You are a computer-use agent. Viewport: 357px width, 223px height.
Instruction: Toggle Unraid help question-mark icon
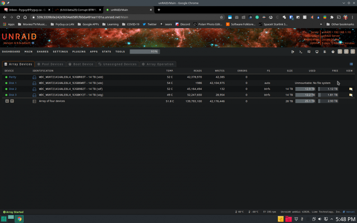[x=333, y=52]
